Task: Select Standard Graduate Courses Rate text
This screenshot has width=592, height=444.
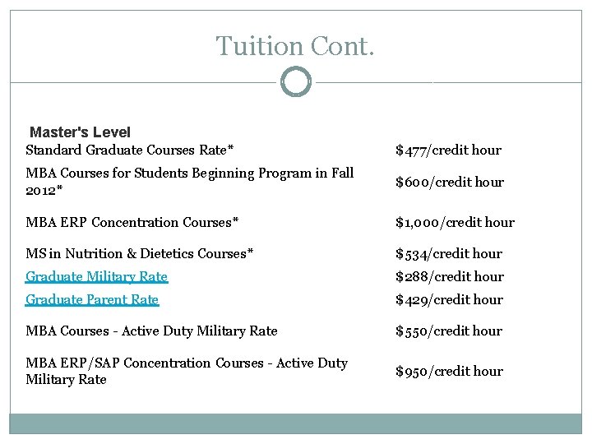Action: [x=129, y=150]
